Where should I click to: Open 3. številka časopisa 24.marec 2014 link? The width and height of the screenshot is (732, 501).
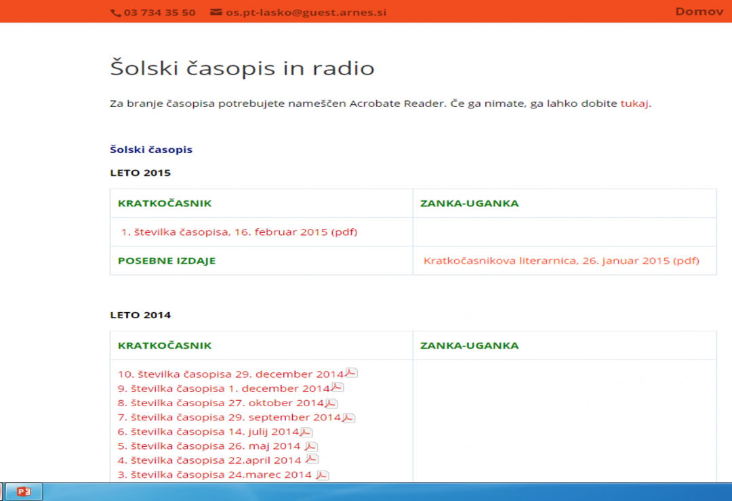click(215, 475)
